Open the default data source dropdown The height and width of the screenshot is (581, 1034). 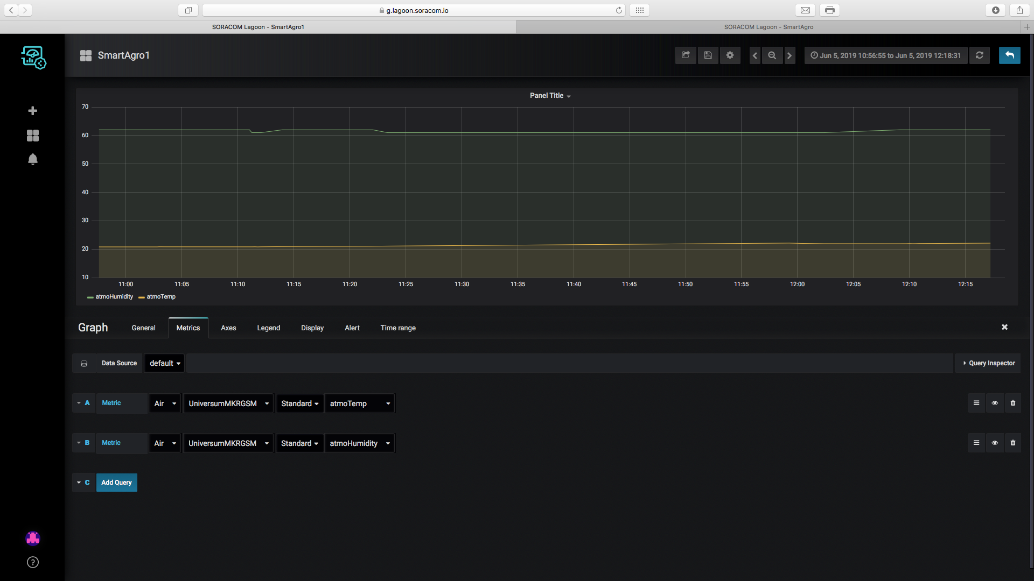pos(165,363)
